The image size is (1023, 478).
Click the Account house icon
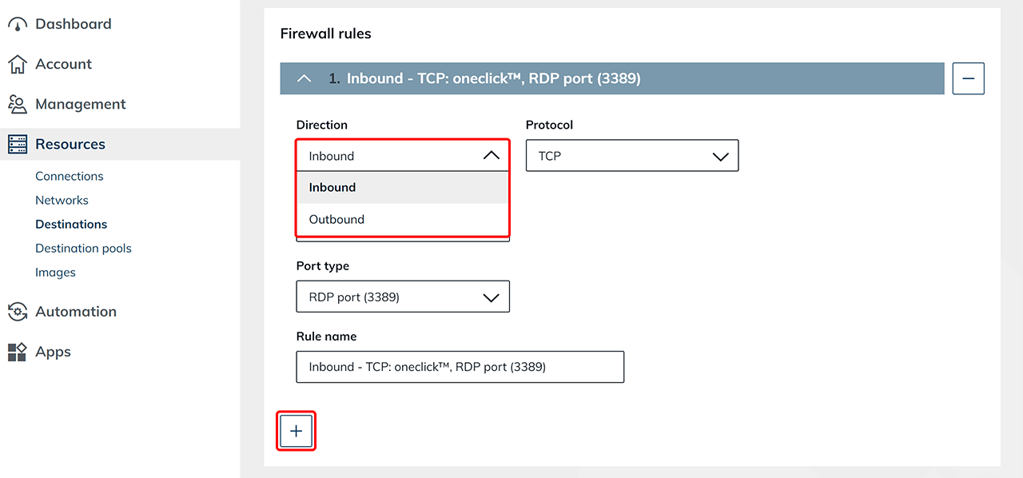17,65
